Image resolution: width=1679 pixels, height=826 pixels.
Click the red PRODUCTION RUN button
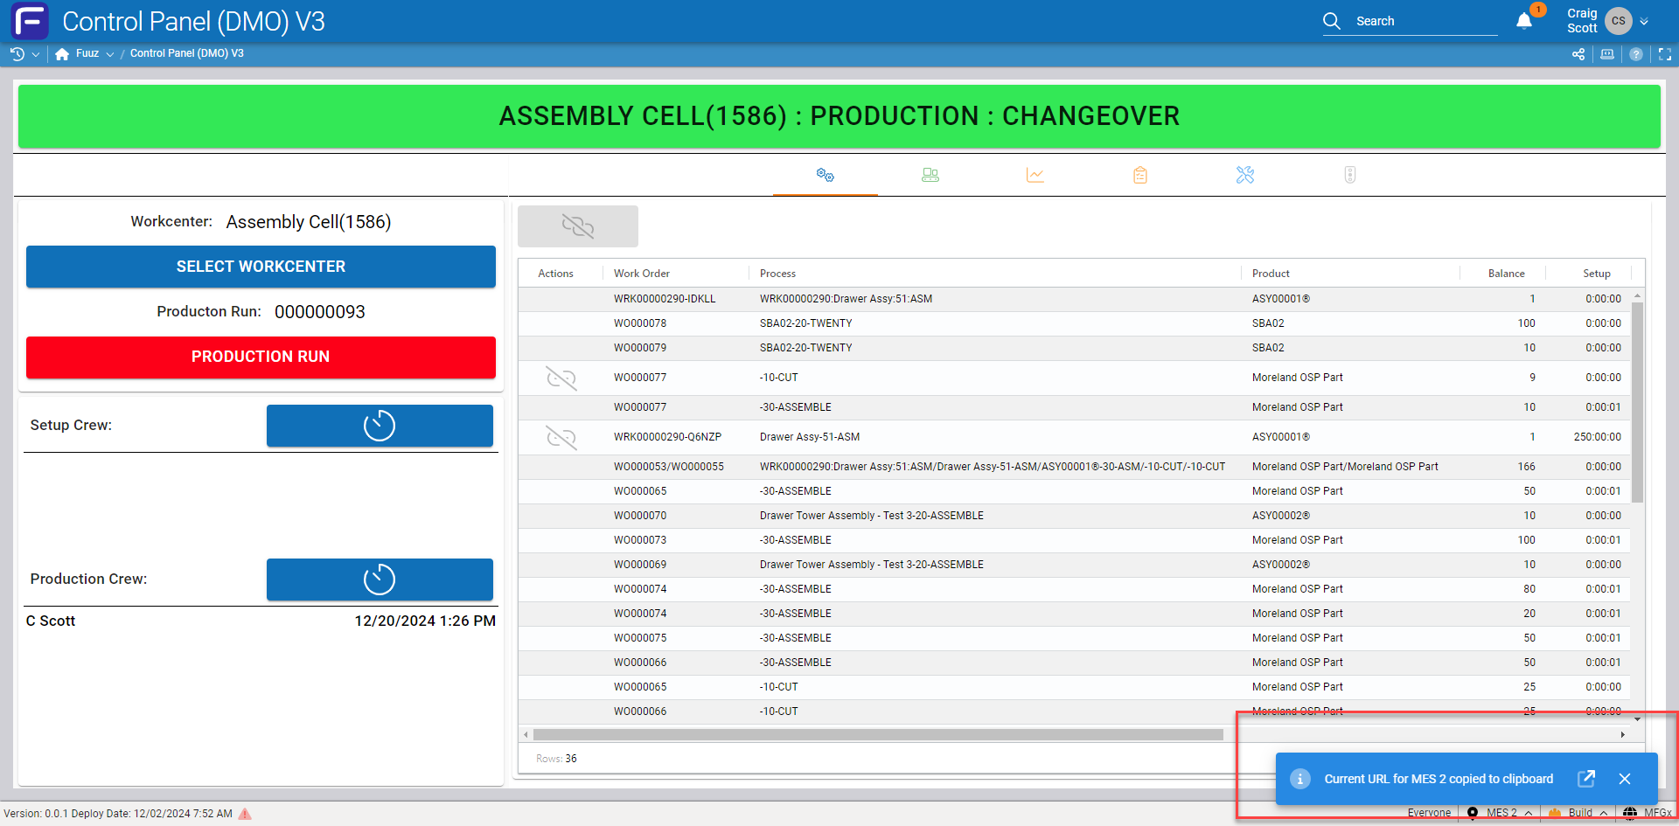pyautogui.click(x=261, y=357)
